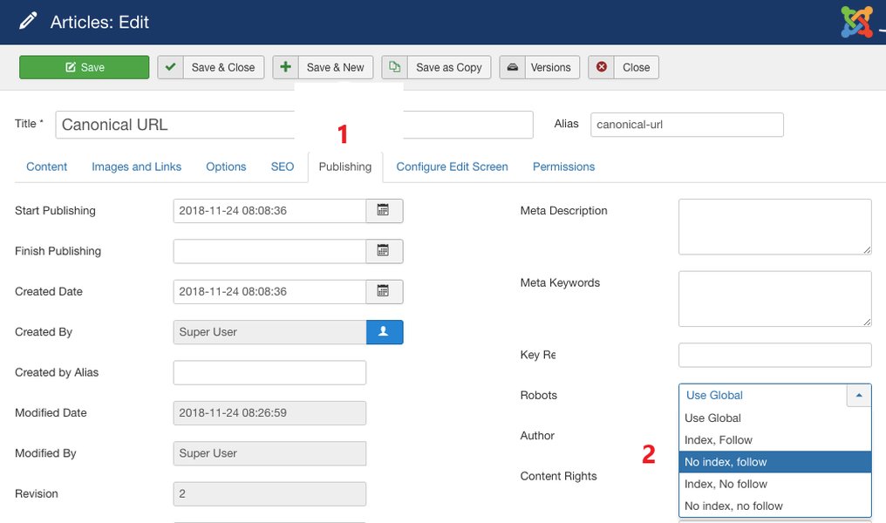Click the Modified Date field
The height and width of the screenshot is (523, 886).
coord(269,413)
